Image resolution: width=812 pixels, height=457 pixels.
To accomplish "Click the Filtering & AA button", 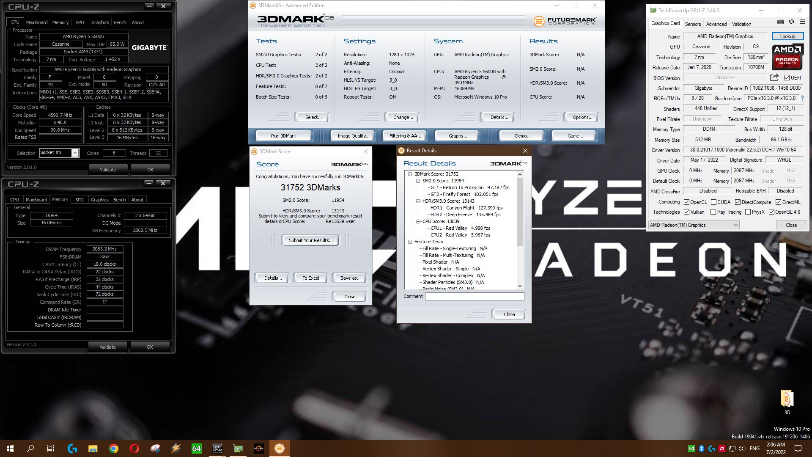I will click(x=405, y=136).
